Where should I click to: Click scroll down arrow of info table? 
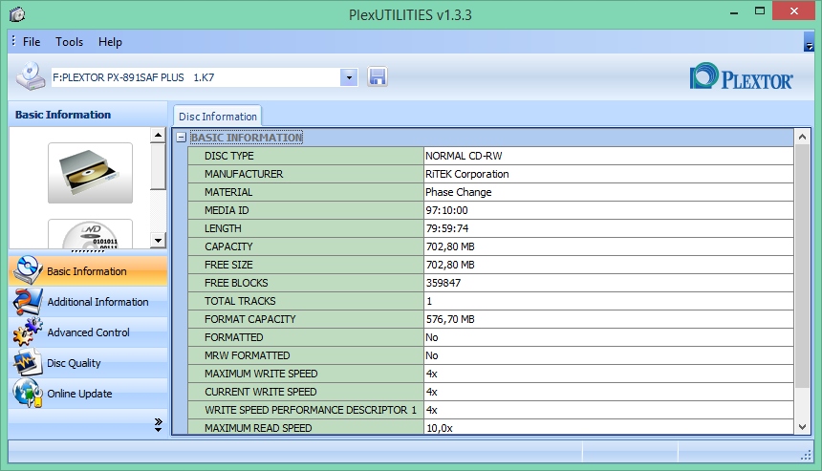click(803, 427)
